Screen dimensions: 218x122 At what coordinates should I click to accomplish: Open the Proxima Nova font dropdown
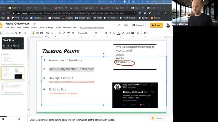click(84, 33)
